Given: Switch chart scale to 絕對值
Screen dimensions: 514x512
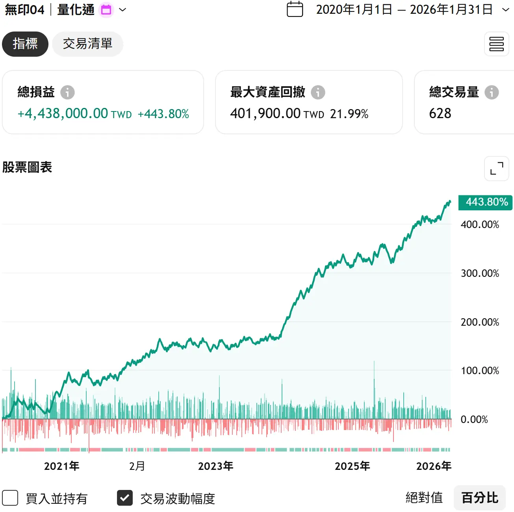Looking at the screenshot, I should pos(424,498).
